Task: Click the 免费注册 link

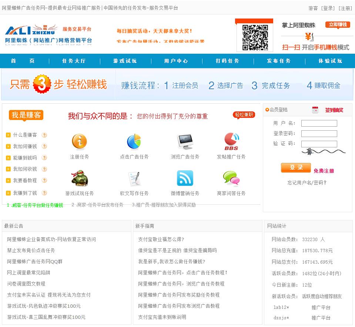Action: [324, 171]
